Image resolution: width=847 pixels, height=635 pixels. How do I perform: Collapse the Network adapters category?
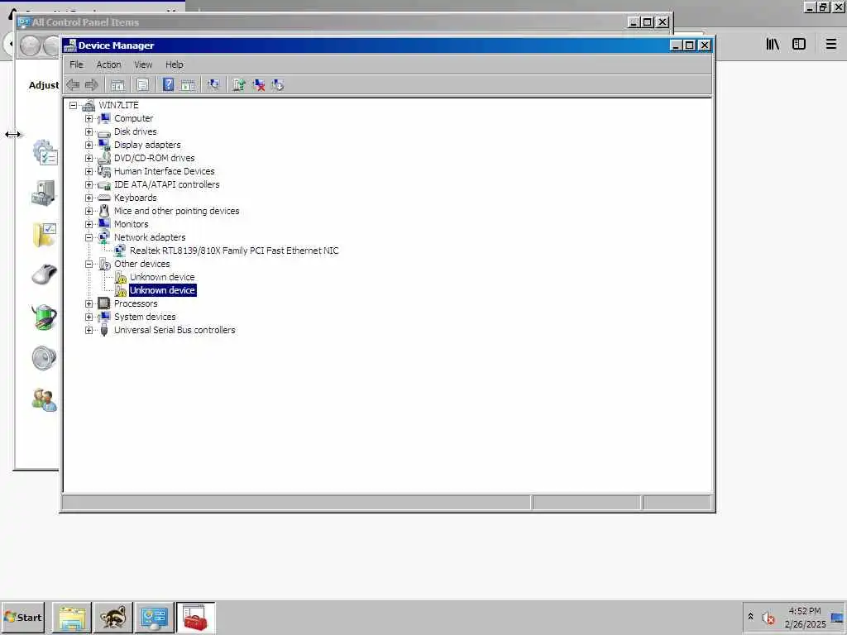tap(89, 237)
